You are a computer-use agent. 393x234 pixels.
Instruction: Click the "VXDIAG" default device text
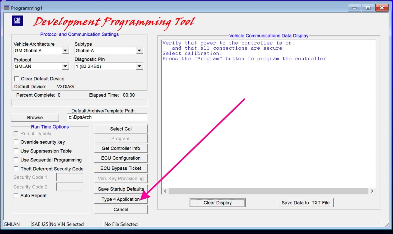(x=65, y=86)
